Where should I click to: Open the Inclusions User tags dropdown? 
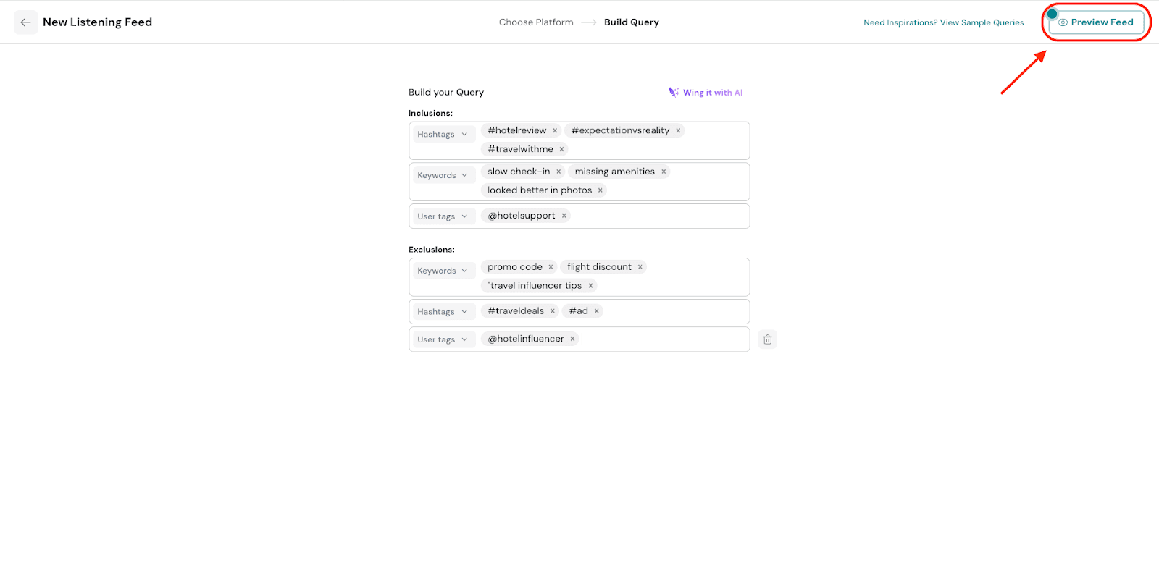pyautogui.click(x=443, y=216)
